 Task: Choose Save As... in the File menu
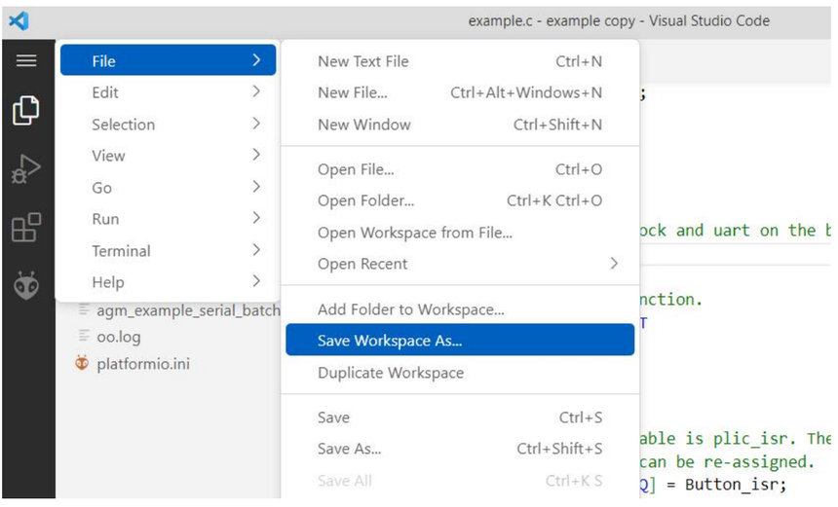click(460, 449)
